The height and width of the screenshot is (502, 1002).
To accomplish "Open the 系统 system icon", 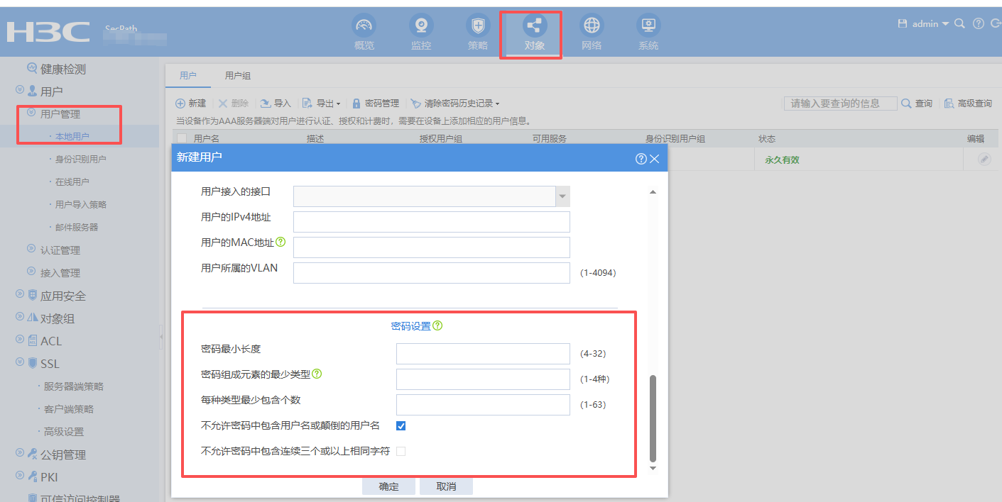I will tap(648, 26).
